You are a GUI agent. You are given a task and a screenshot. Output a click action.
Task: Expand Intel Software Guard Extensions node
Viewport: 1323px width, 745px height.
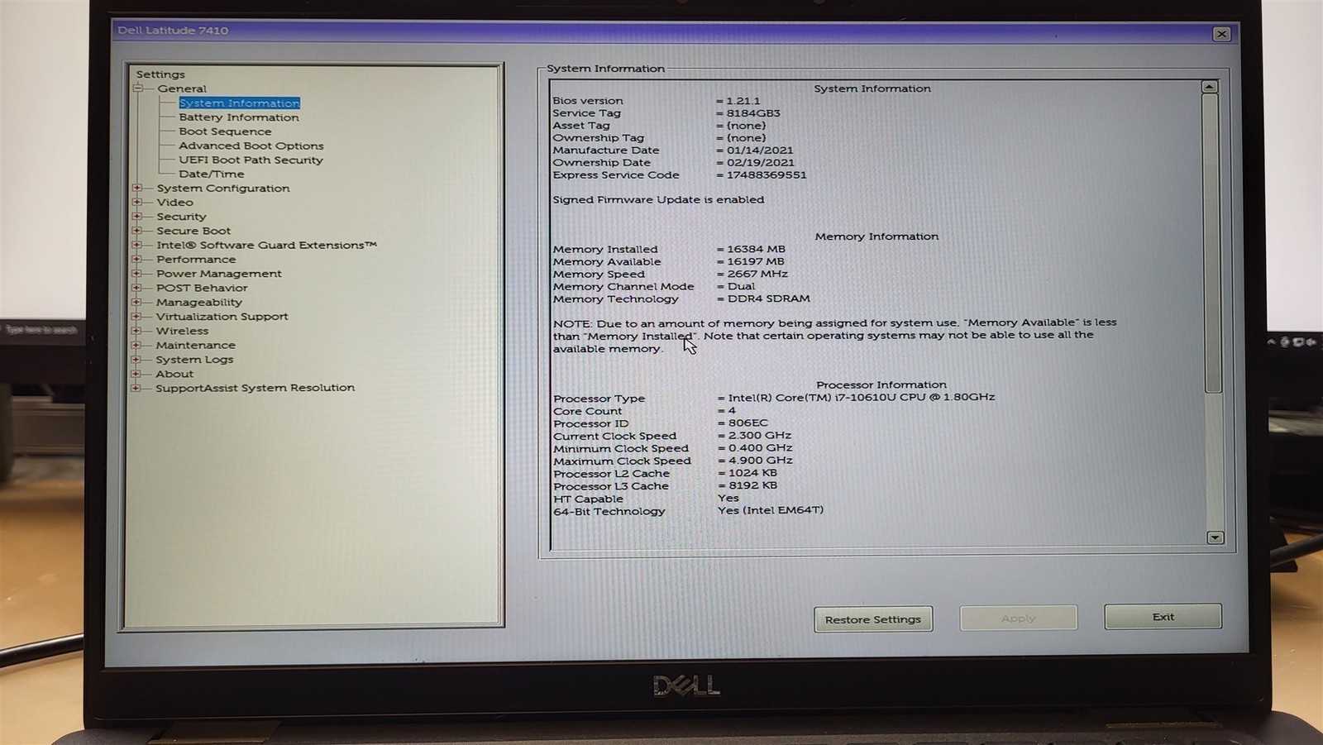(x=137, y=245)
